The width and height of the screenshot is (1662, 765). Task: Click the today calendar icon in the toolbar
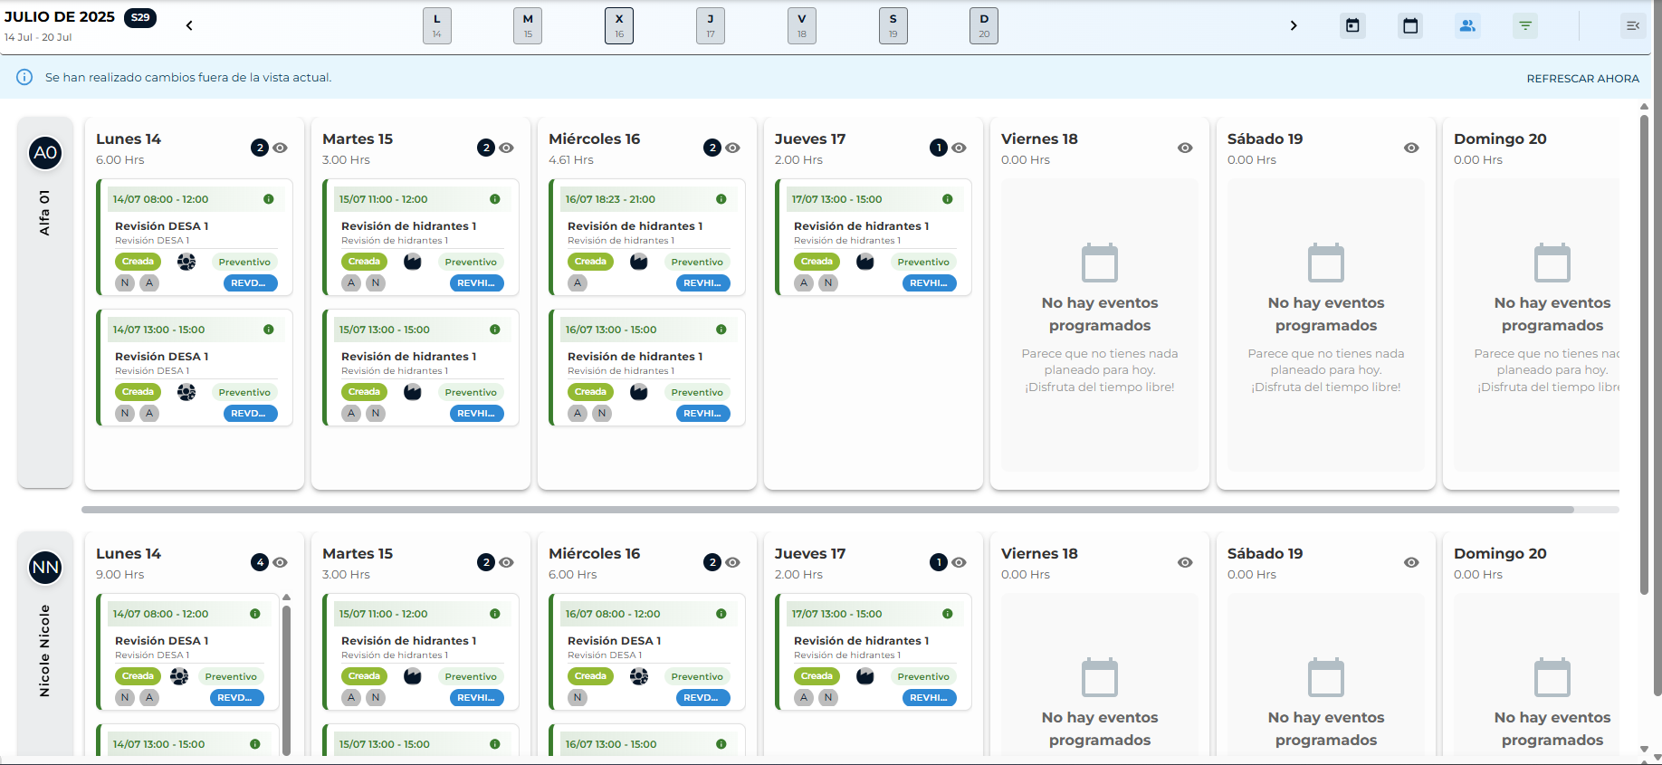[1352, 25]
